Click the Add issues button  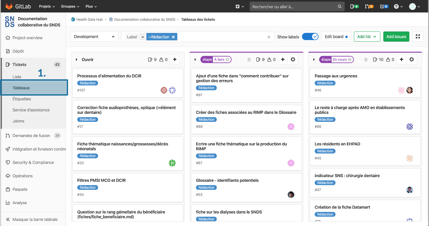point(396,36)
